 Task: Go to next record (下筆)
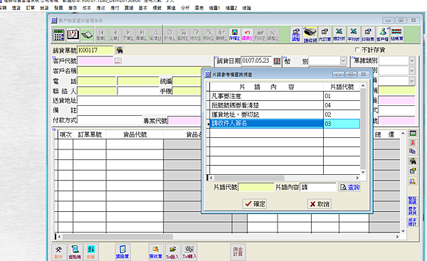tap(128, 35)
